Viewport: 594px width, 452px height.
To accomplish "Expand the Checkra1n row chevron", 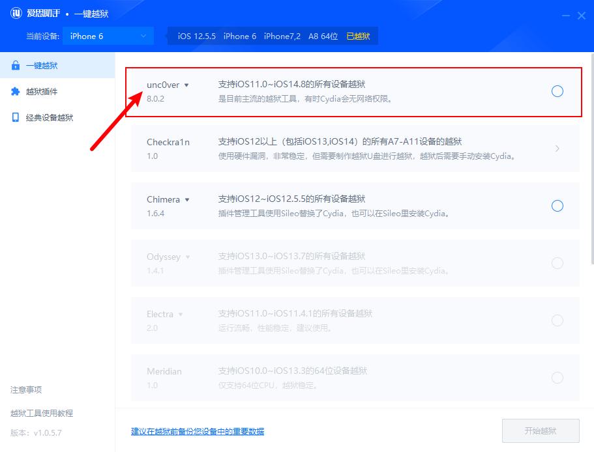I will (x=557, y=148).
